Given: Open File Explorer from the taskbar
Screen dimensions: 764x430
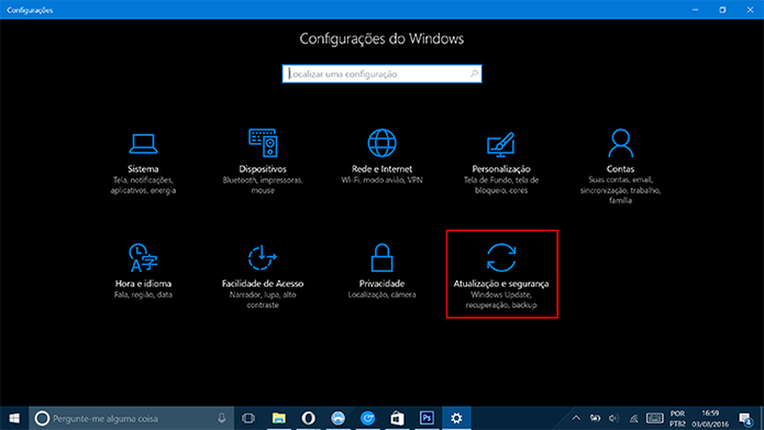Looking at the screenshot, I should tap(279, 418).
